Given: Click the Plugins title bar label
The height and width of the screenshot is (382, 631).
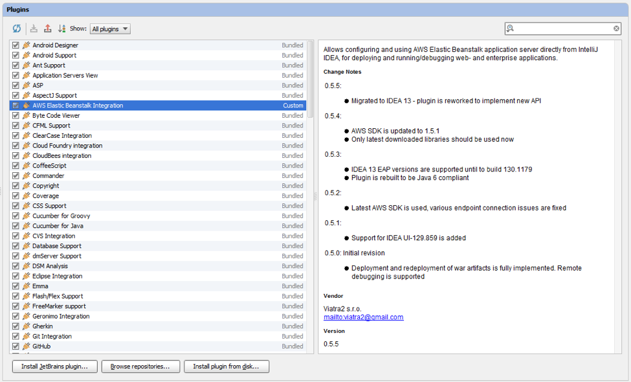Looking at the screenshot, I should (x=17, y=9).
